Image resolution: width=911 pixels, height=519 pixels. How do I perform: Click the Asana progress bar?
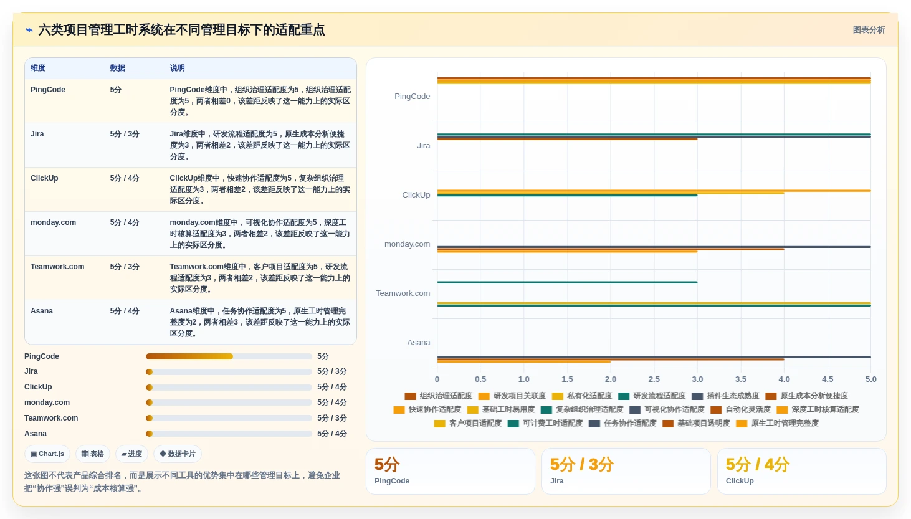(229, 434)
